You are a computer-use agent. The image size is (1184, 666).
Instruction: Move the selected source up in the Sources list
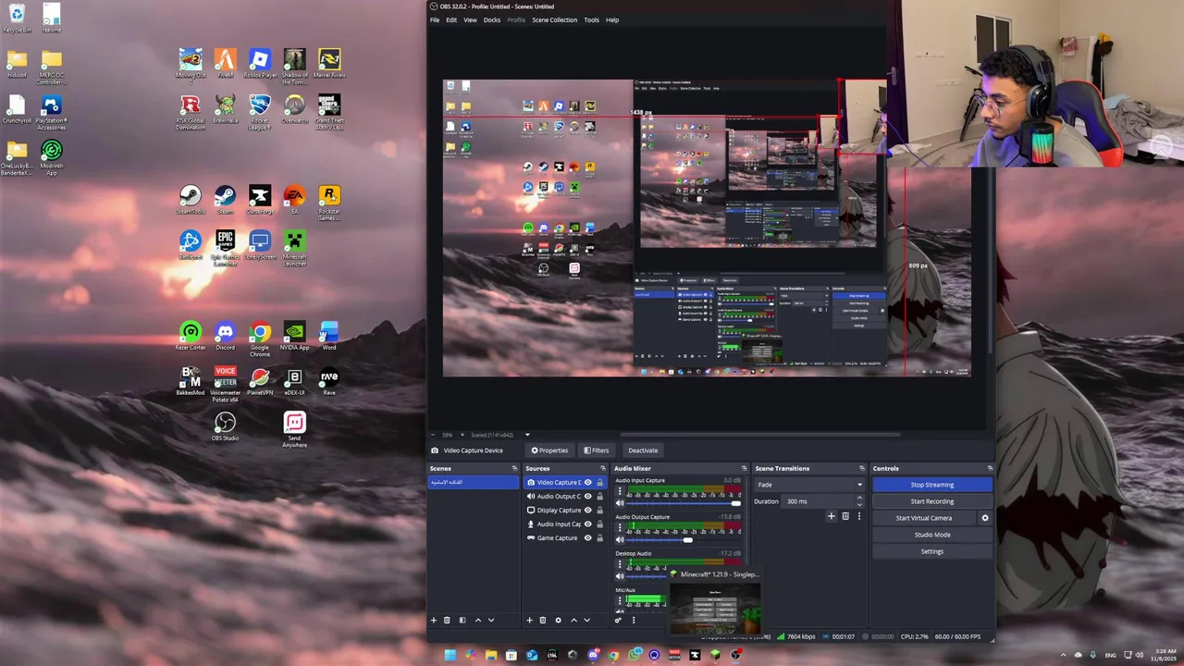pos(573,620)
